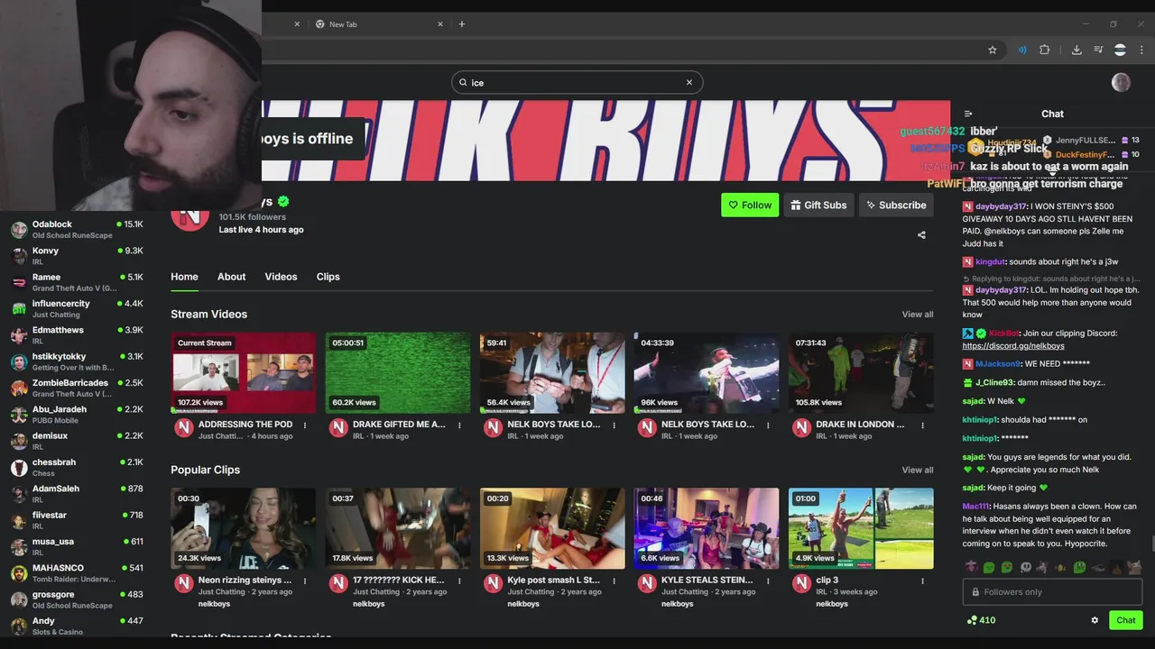Open Odablock channel avatar in sidebar
Image resolution: width=1155 pixels, height=649 pixels.
coord(19,230)
